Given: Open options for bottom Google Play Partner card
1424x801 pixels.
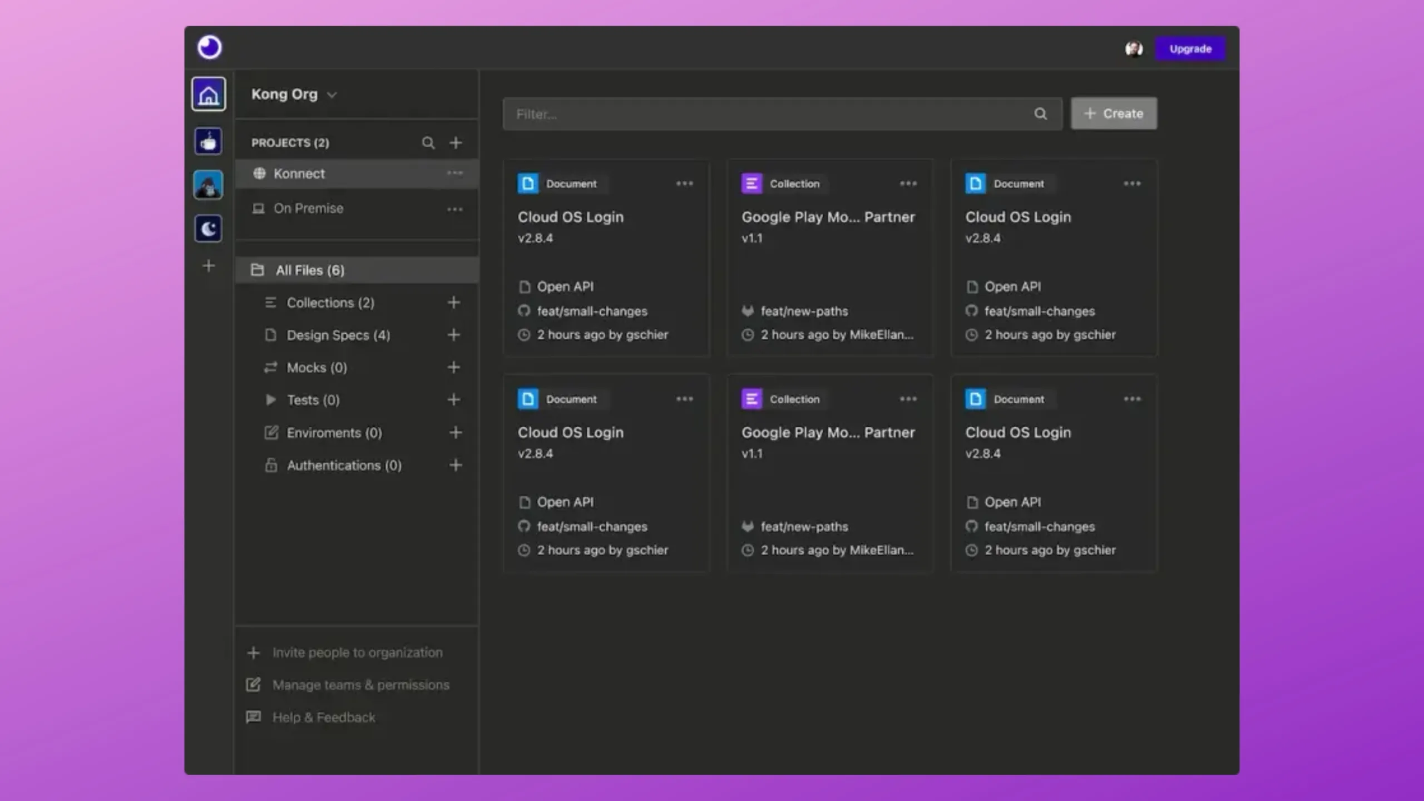Looking at the screenshot, I should (x=908, y=399).
